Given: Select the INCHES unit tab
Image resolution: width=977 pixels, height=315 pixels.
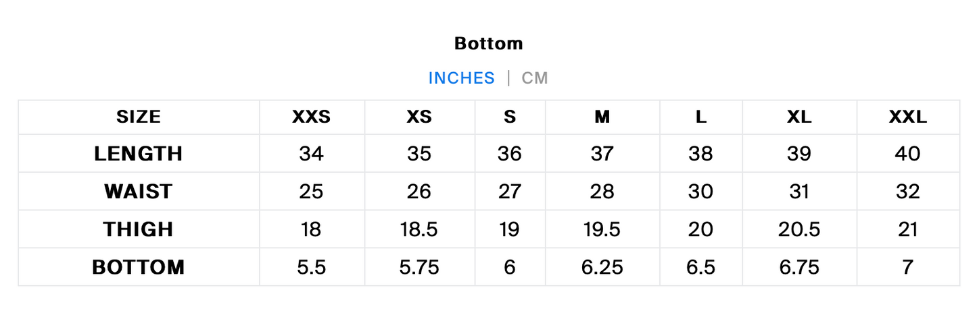Looking at the screenshot, I should tap(461, 78).
